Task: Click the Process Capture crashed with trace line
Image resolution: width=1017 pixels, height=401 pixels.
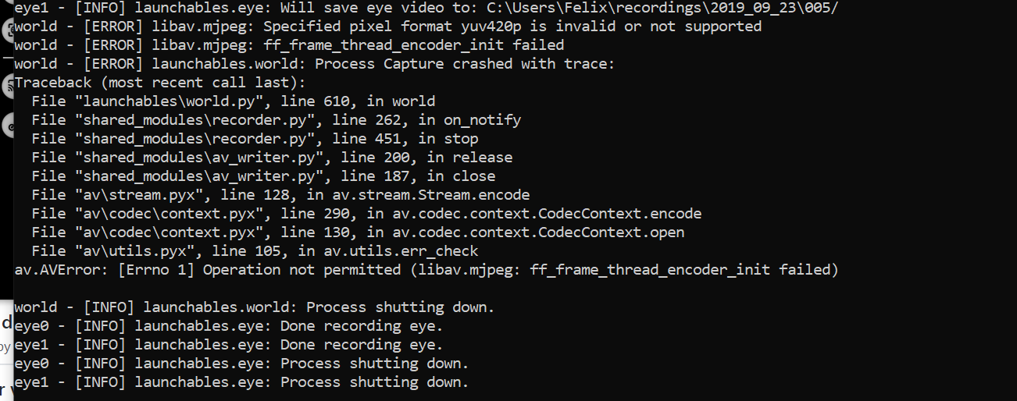Action: pos(315,64)
